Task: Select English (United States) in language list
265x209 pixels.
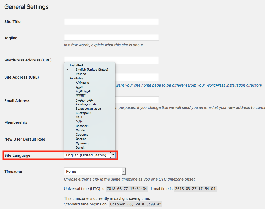Action: [x=92, y=70]
